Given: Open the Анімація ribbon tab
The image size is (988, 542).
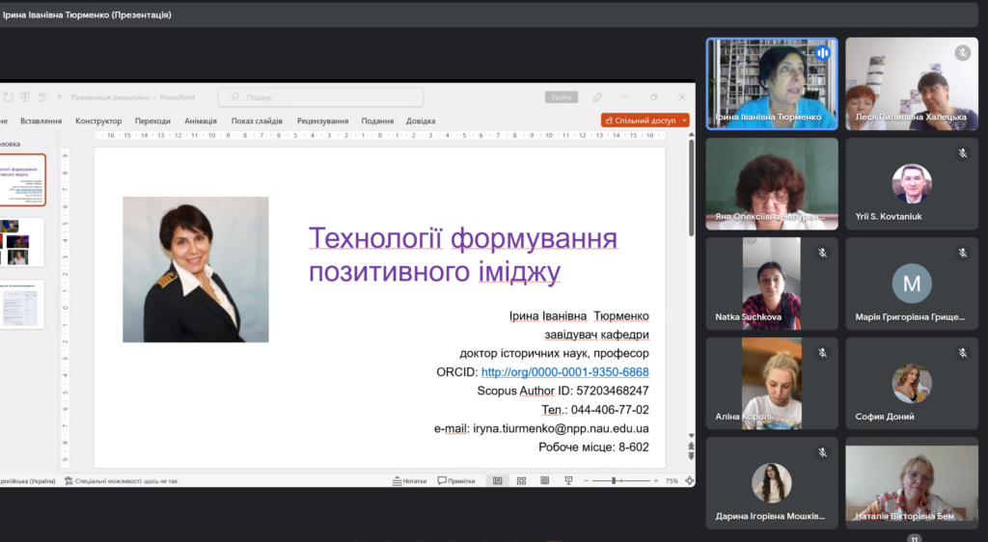Looking at the screenshot, I should tap(201, 121).
